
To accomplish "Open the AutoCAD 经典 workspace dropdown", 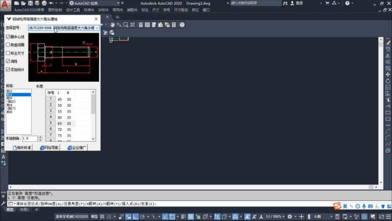I will click(x=94, y=3).
